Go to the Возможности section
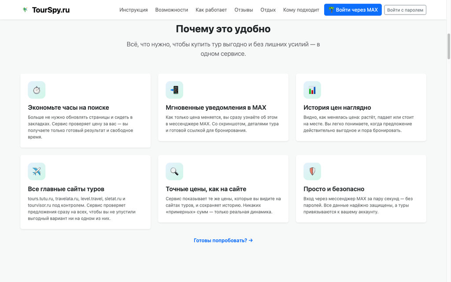The height and width of the screenshot is (282, 451). coord(171,10)
